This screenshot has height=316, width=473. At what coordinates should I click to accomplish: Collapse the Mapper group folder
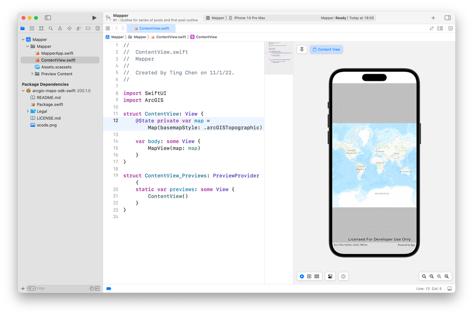(27, 46)
